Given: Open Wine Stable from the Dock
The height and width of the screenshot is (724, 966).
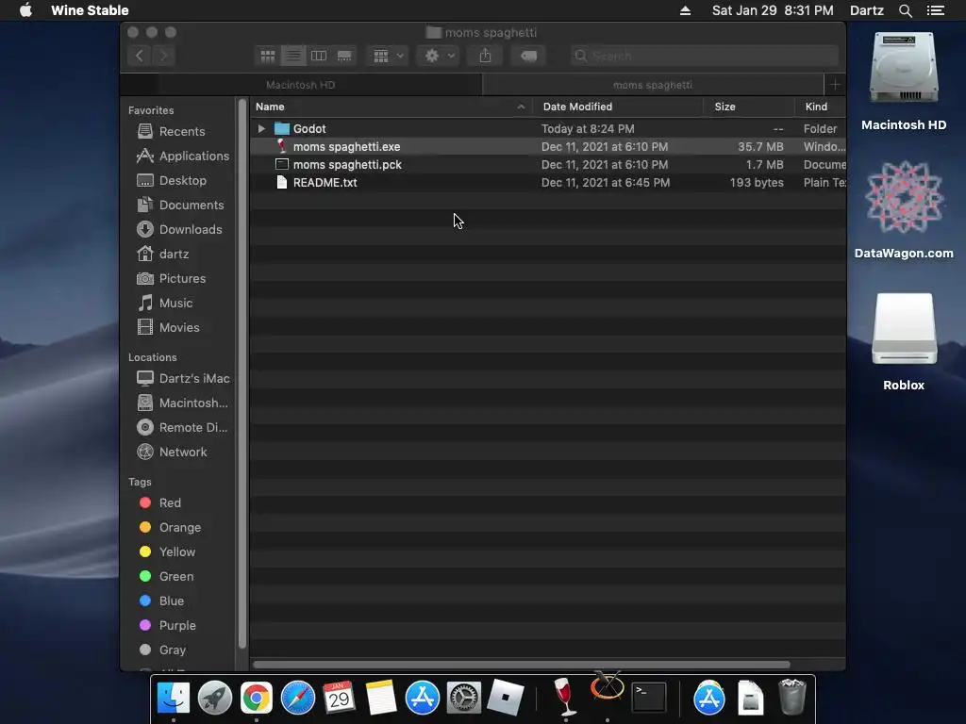Looking at the screenshot, I should (564, 697).
